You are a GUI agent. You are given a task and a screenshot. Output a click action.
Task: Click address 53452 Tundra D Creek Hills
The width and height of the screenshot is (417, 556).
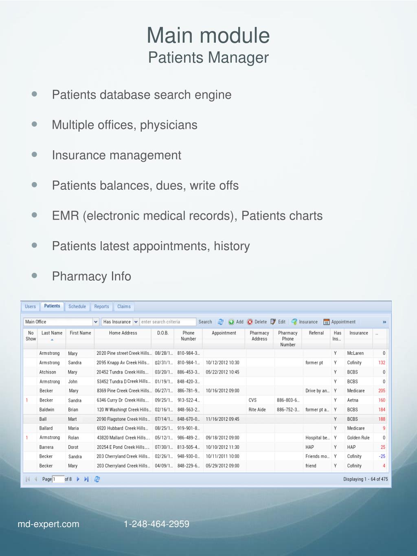coord(124,381)
